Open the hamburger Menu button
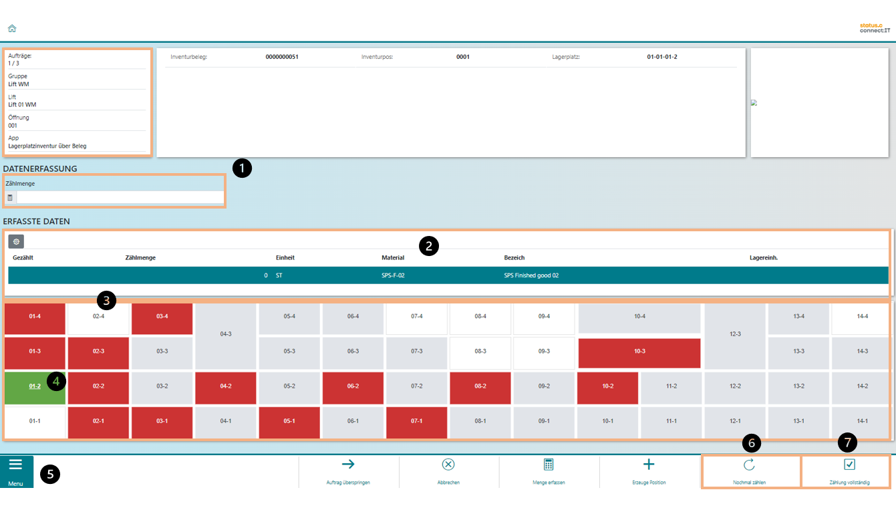 tap(16, 471)
